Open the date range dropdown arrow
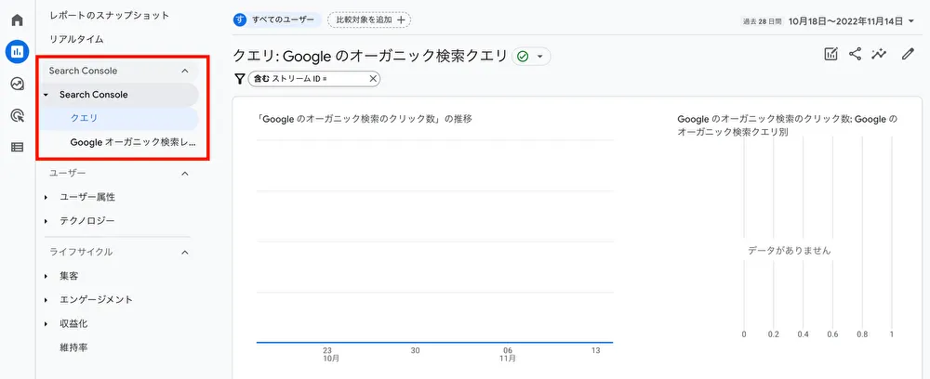 [x=911, y=21]
